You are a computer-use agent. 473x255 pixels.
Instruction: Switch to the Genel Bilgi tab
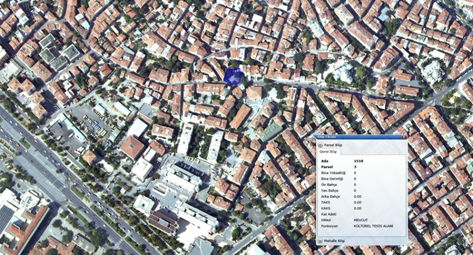(328, 152)
